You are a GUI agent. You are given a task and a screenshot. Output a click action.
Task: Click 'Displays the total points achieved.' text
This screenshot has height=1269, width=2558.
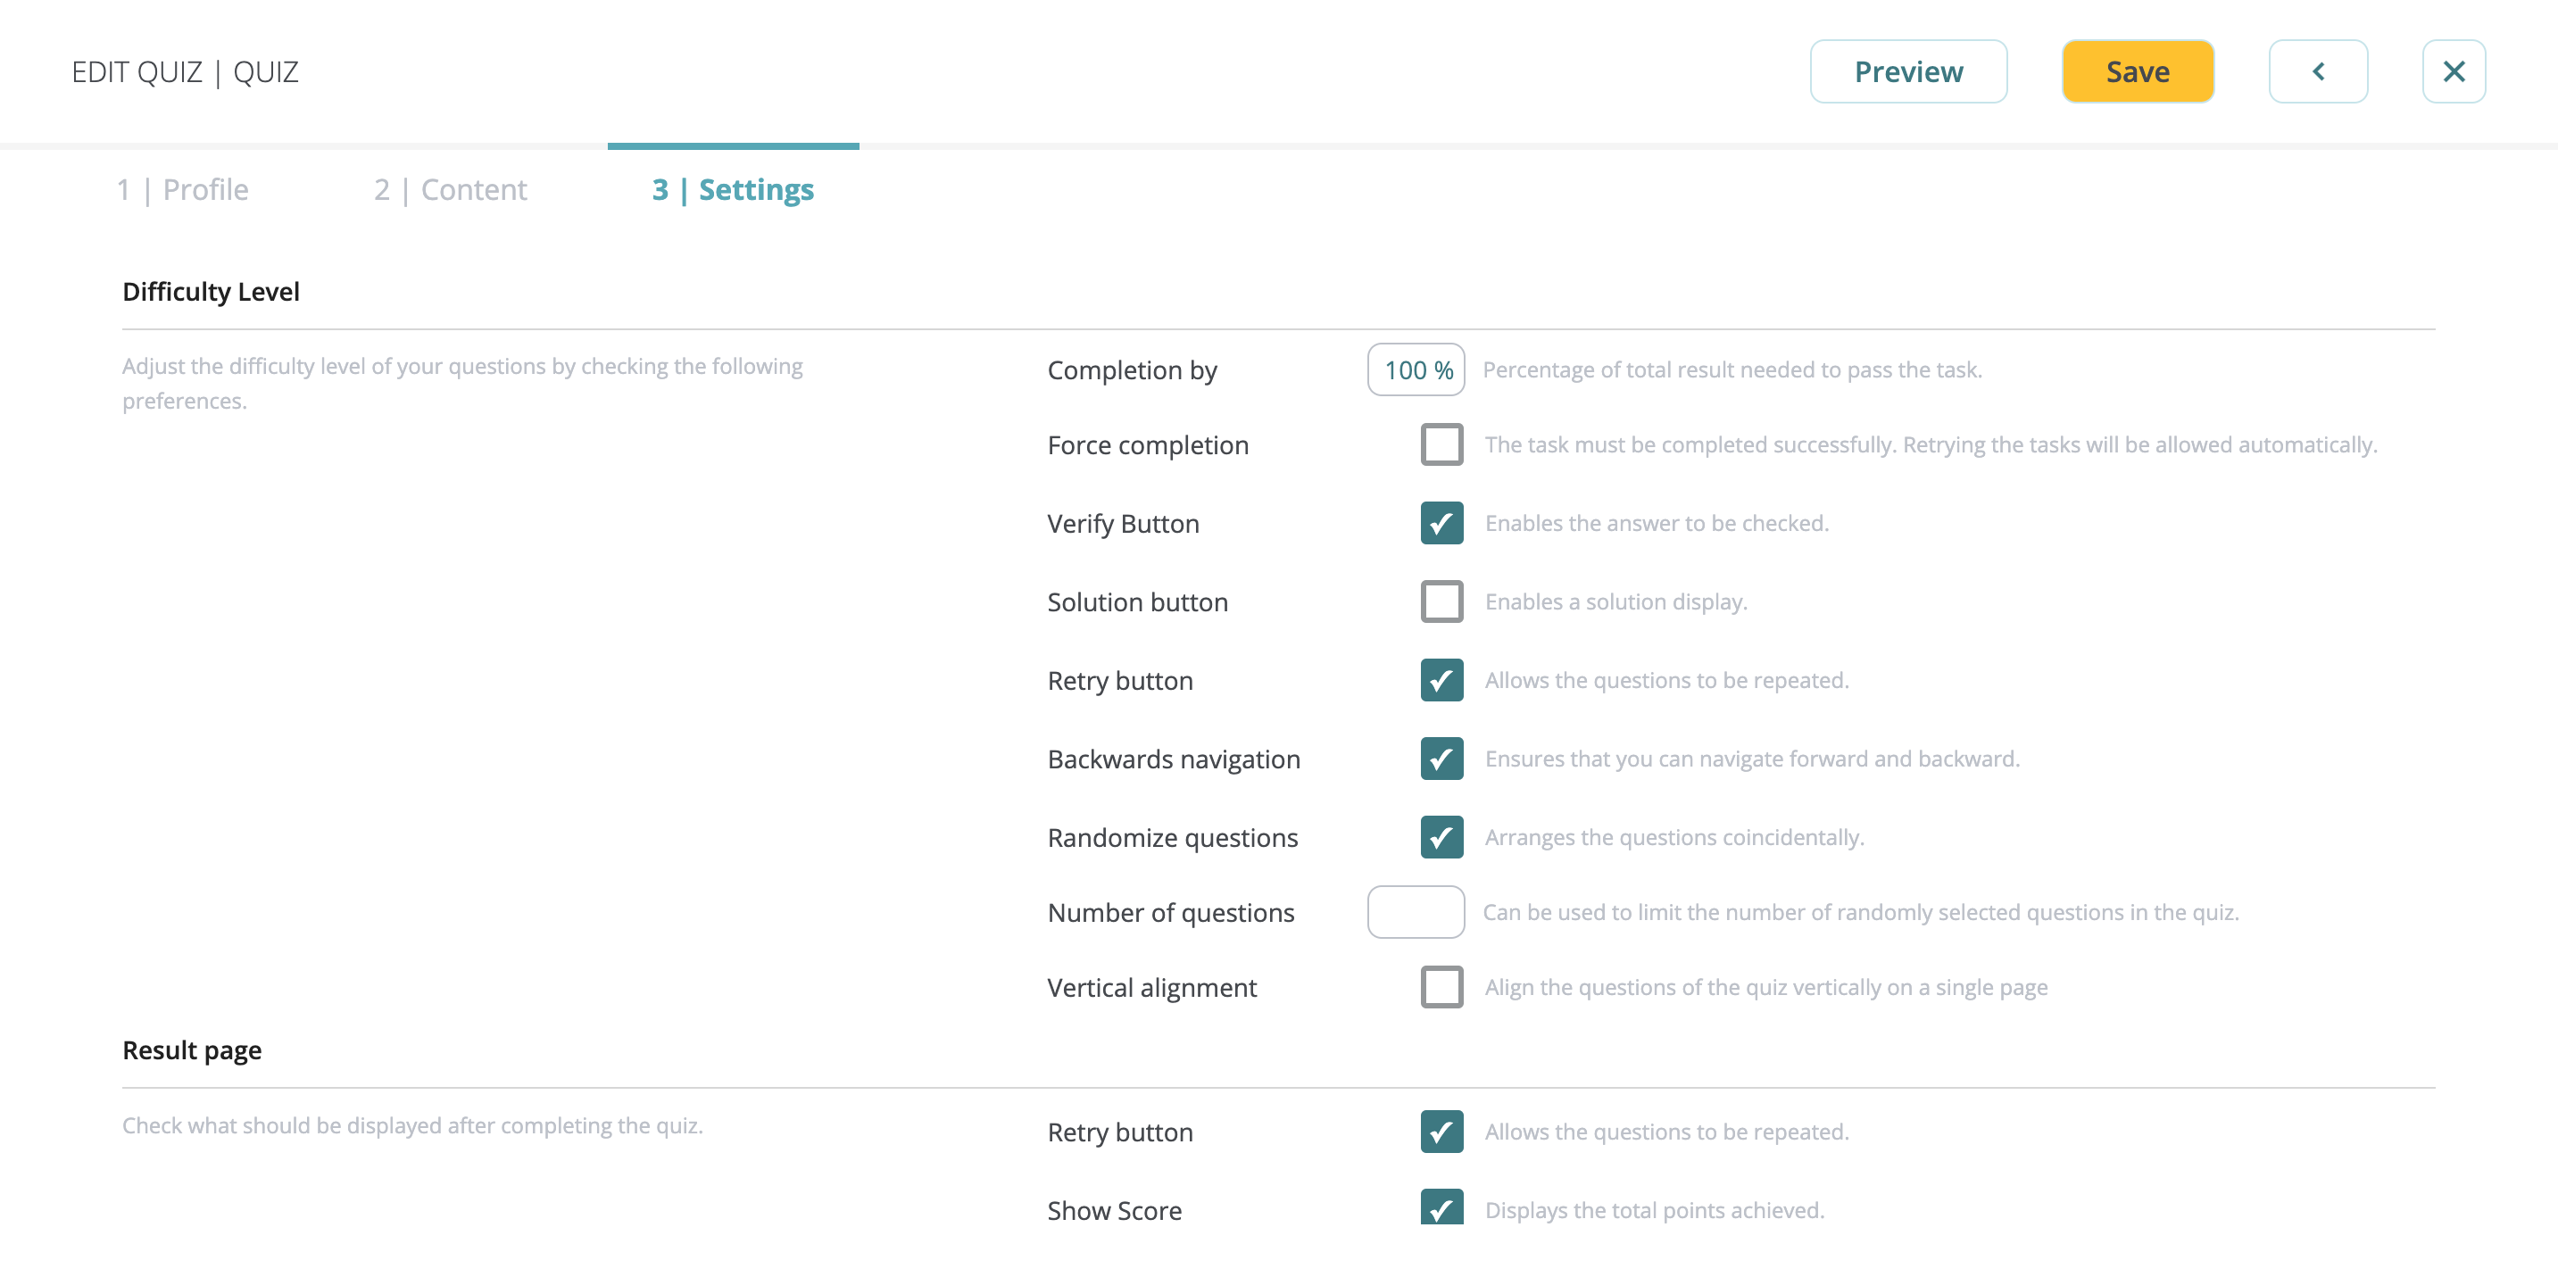coord(1655,1210)
